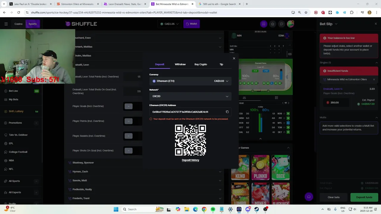Close the wallet deposit modal

234,58
